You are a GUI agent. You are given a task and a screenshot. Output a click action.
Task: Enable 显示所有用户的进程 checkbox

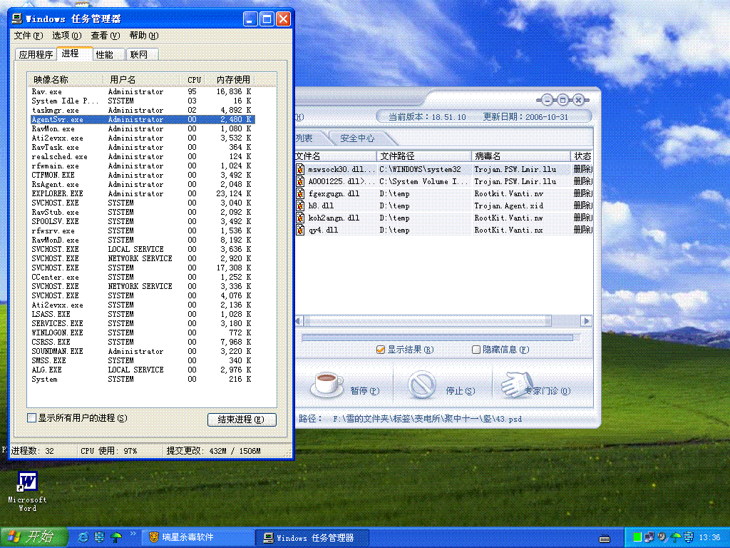[x=31, y=417]
